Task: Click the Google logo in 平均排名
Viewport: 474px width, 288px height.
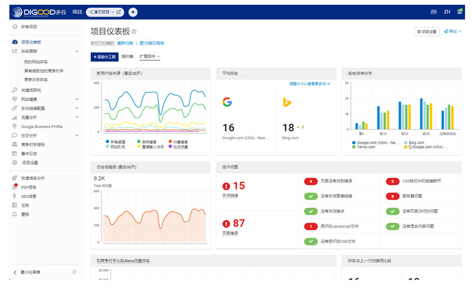Action: tap(227, 102)
